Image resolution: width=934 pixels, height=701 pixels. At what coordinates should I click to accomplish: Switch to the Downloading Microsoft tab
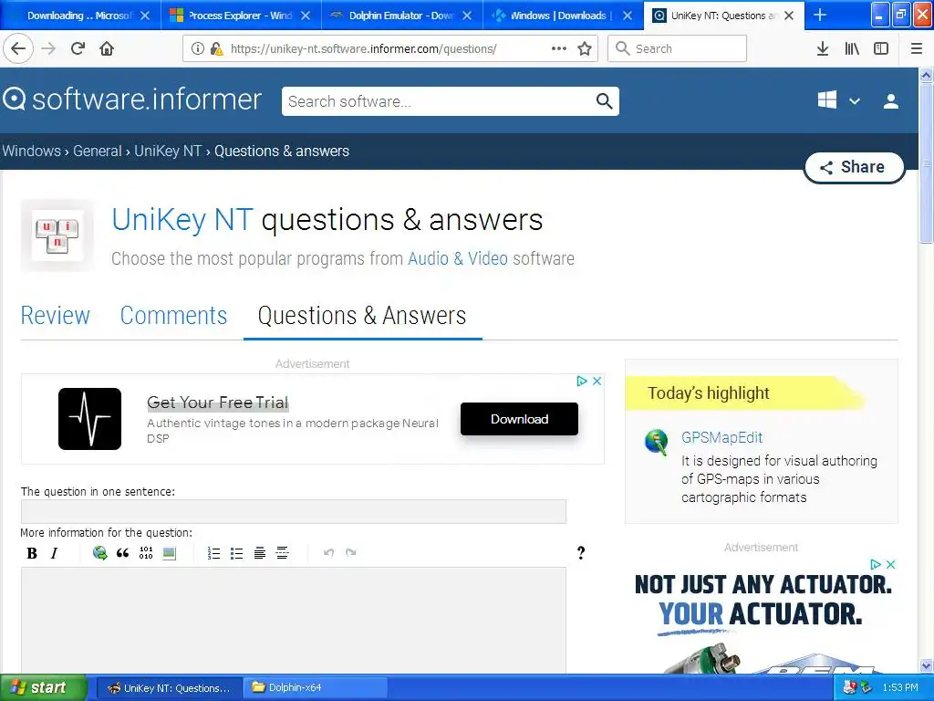[x=79, y=16]
